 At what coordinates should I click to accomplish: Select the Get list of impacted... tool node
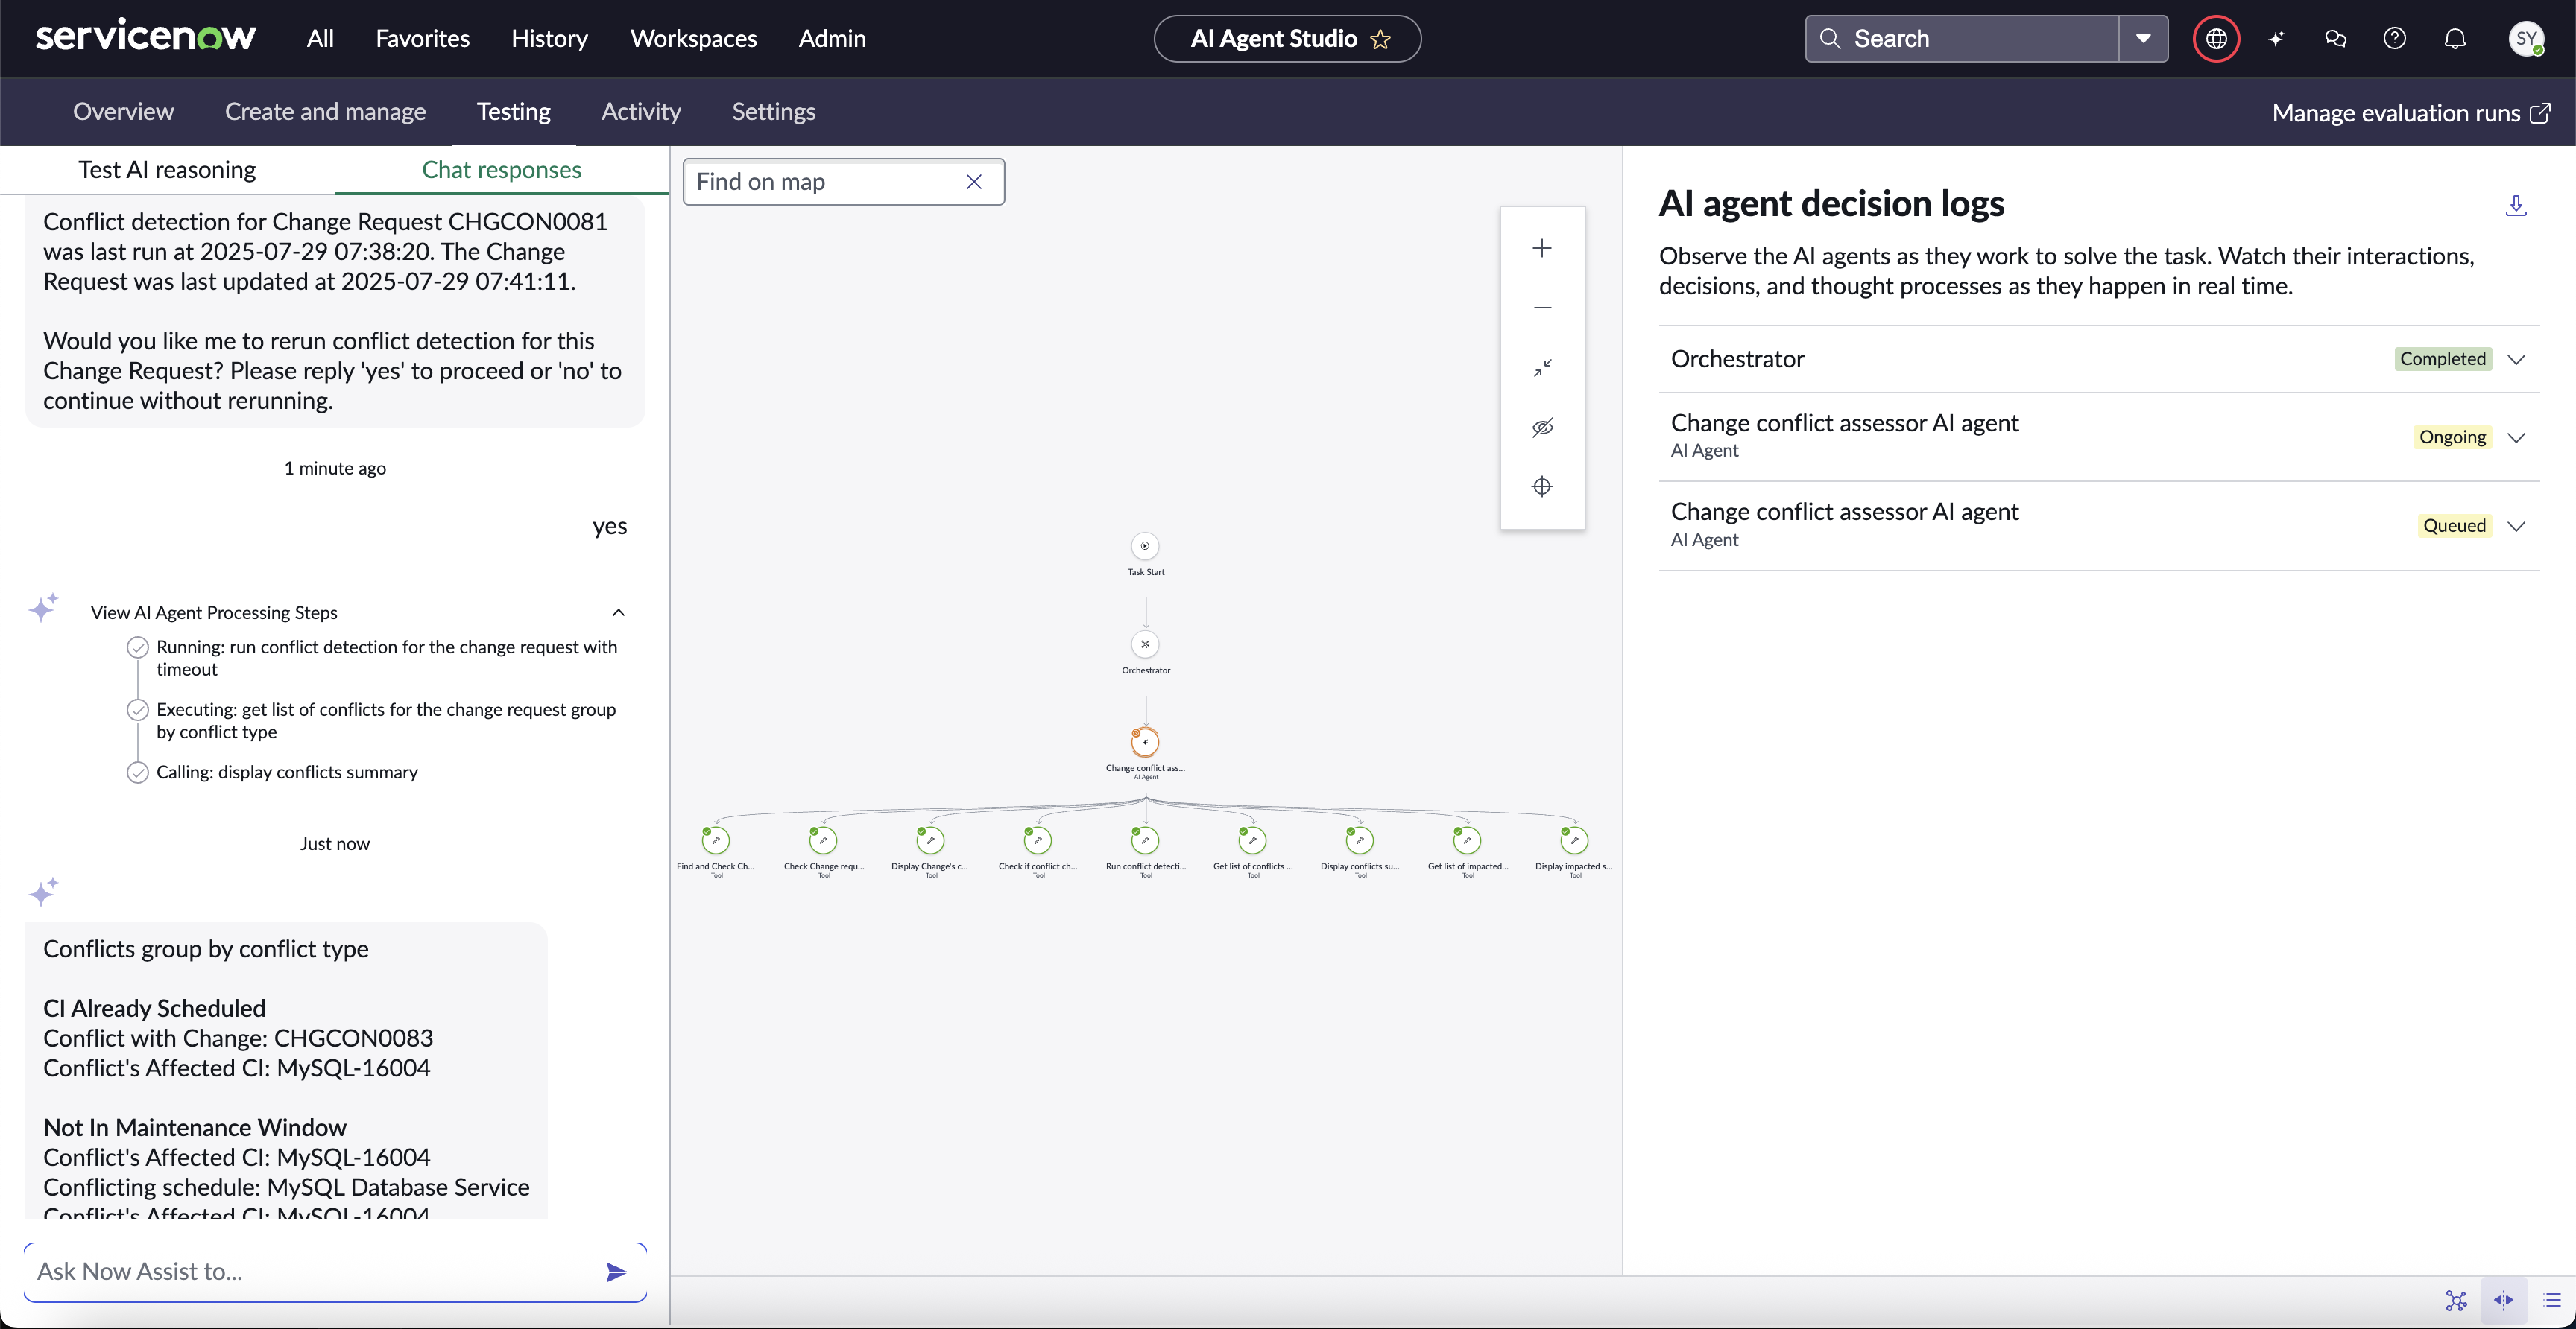pos(1467,840)
